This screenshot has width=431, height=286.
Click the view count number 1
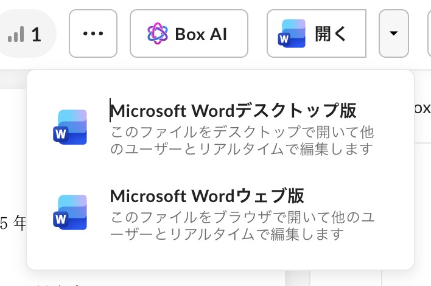36,35
